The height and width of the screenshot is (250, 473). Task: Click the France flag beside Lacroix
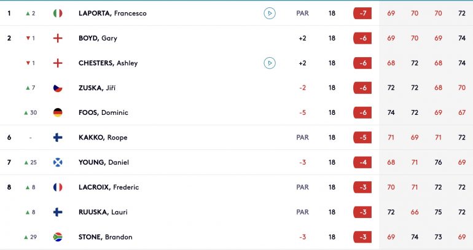click(58, 187)
